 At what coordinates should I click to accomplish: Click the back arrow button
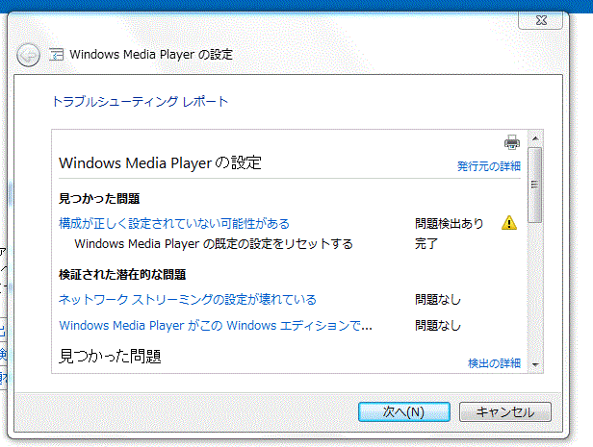click(28, 56)
